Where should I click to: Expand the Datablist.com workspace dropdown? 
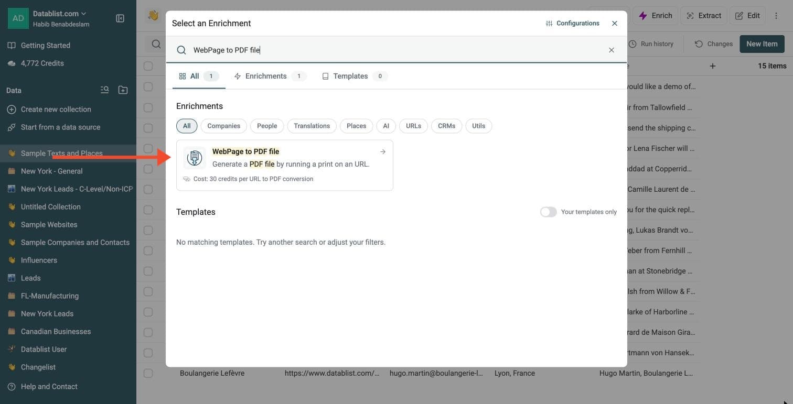[60, 14]
